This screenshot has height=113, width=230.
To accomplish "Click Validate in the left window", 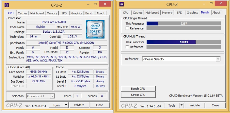I will click(79, 105).
